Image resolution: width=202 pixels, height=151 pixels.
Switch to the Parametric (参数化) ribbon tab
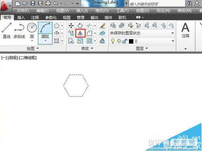[x=51, y=17]
